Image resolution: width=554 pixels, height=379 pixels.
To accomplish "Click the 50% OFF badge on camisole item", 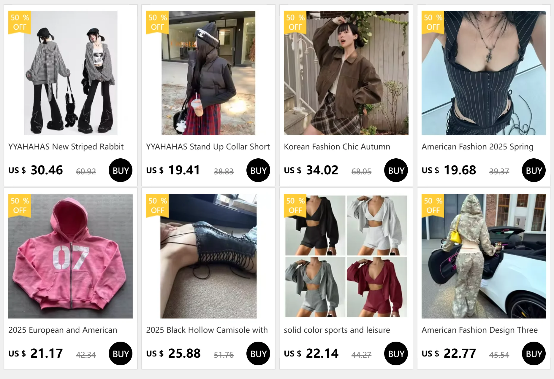I will pos(157,206).
